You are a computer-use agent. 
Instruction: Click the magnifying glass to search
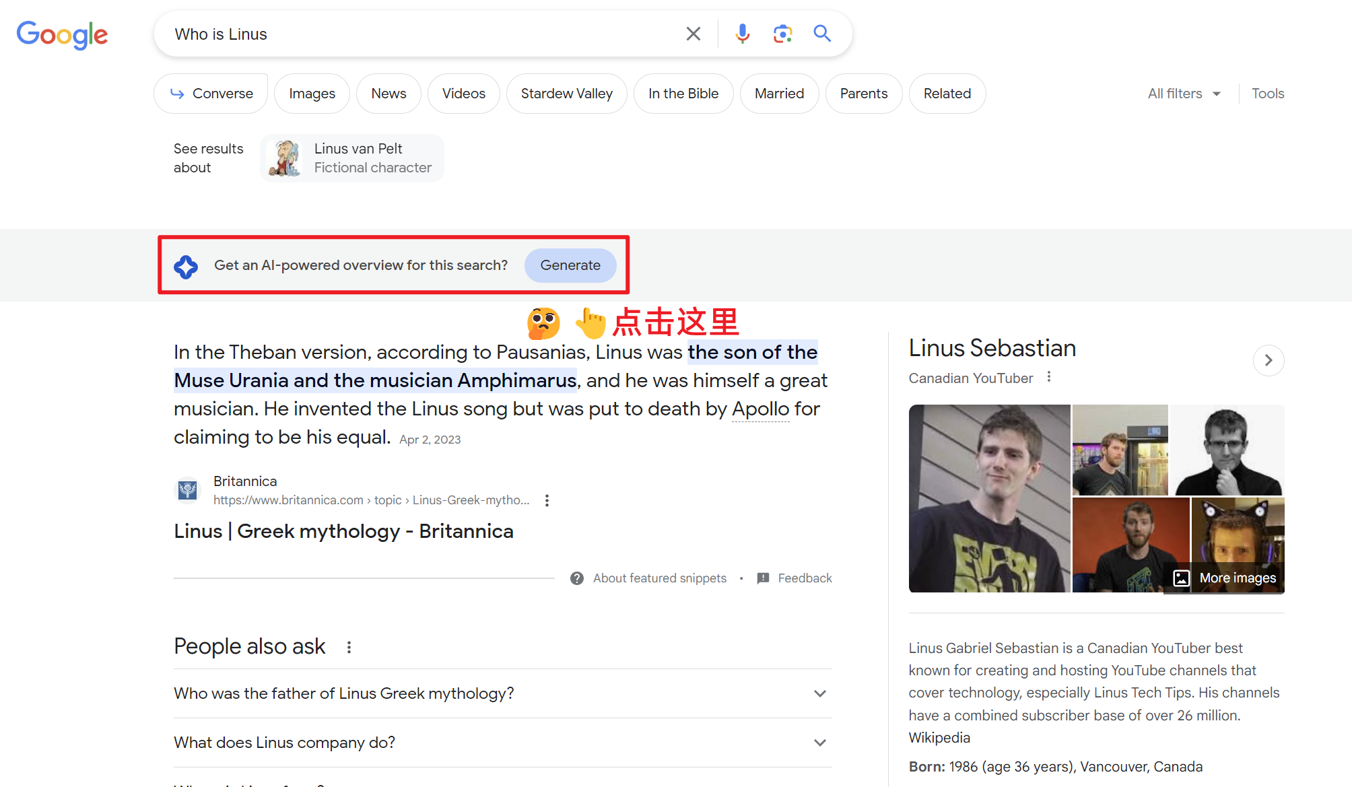(821, 33)
